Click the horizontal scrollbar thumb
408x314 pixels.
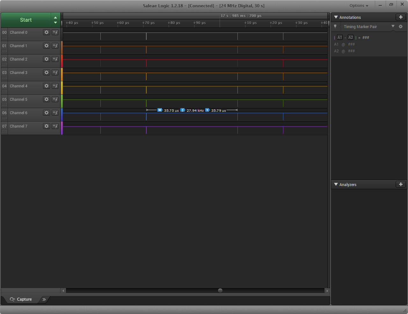[x=220, y=291]
